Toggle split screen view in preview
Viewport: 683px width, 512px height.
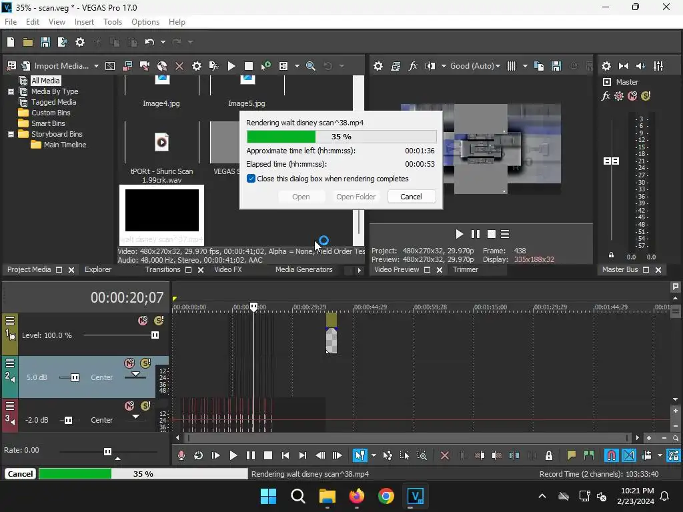coord(430,66)
